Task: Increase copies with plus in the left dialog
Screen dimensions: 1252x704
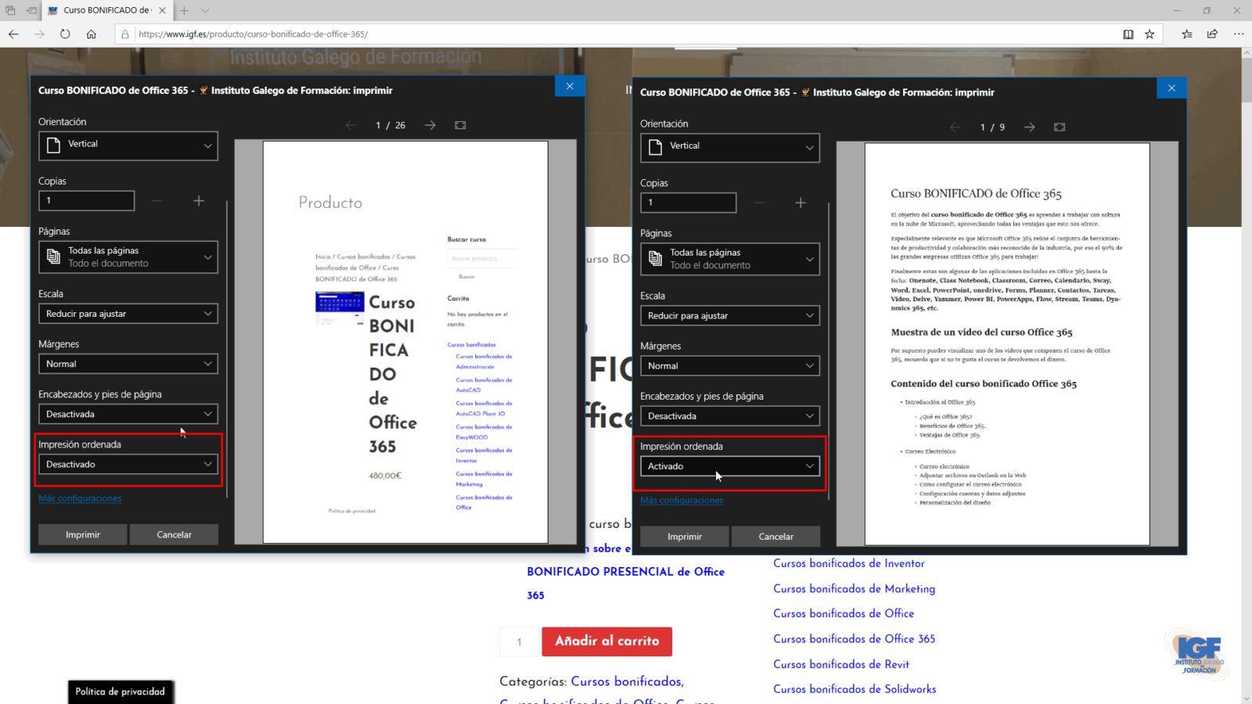Action: (199, 201)
